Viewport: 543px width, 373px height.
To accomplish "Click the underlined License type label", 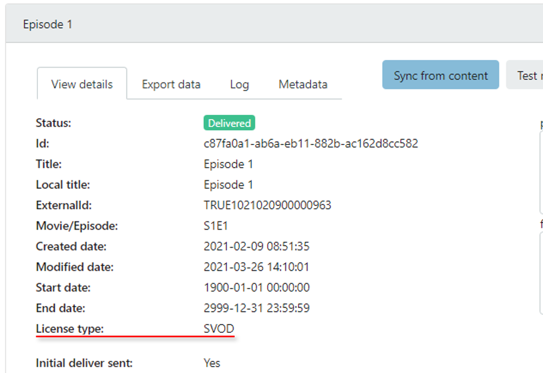I will tap(70, 329).
